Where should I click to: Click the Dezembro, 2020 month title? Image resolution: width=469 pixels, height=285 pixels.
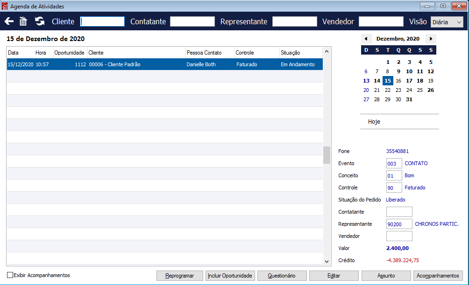tap(398, 39)
